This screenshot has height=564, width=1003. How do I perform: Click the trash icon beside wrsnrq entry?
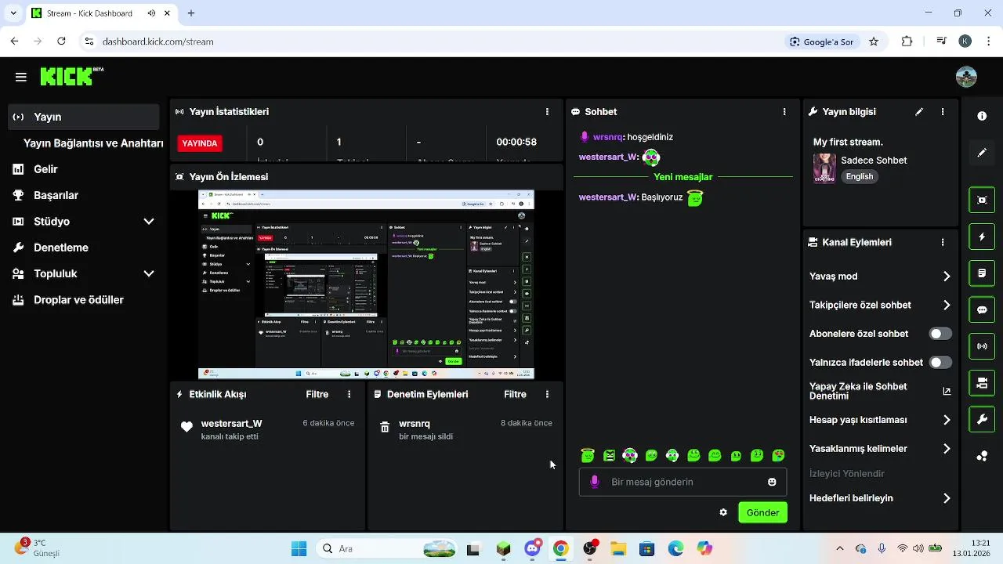tap(385, 428)
